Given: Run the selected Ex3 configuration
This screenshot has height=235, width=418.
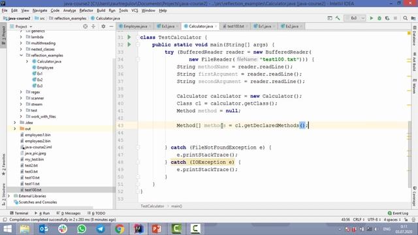Looking at the screenshot, I should click(x=371, y=18).
